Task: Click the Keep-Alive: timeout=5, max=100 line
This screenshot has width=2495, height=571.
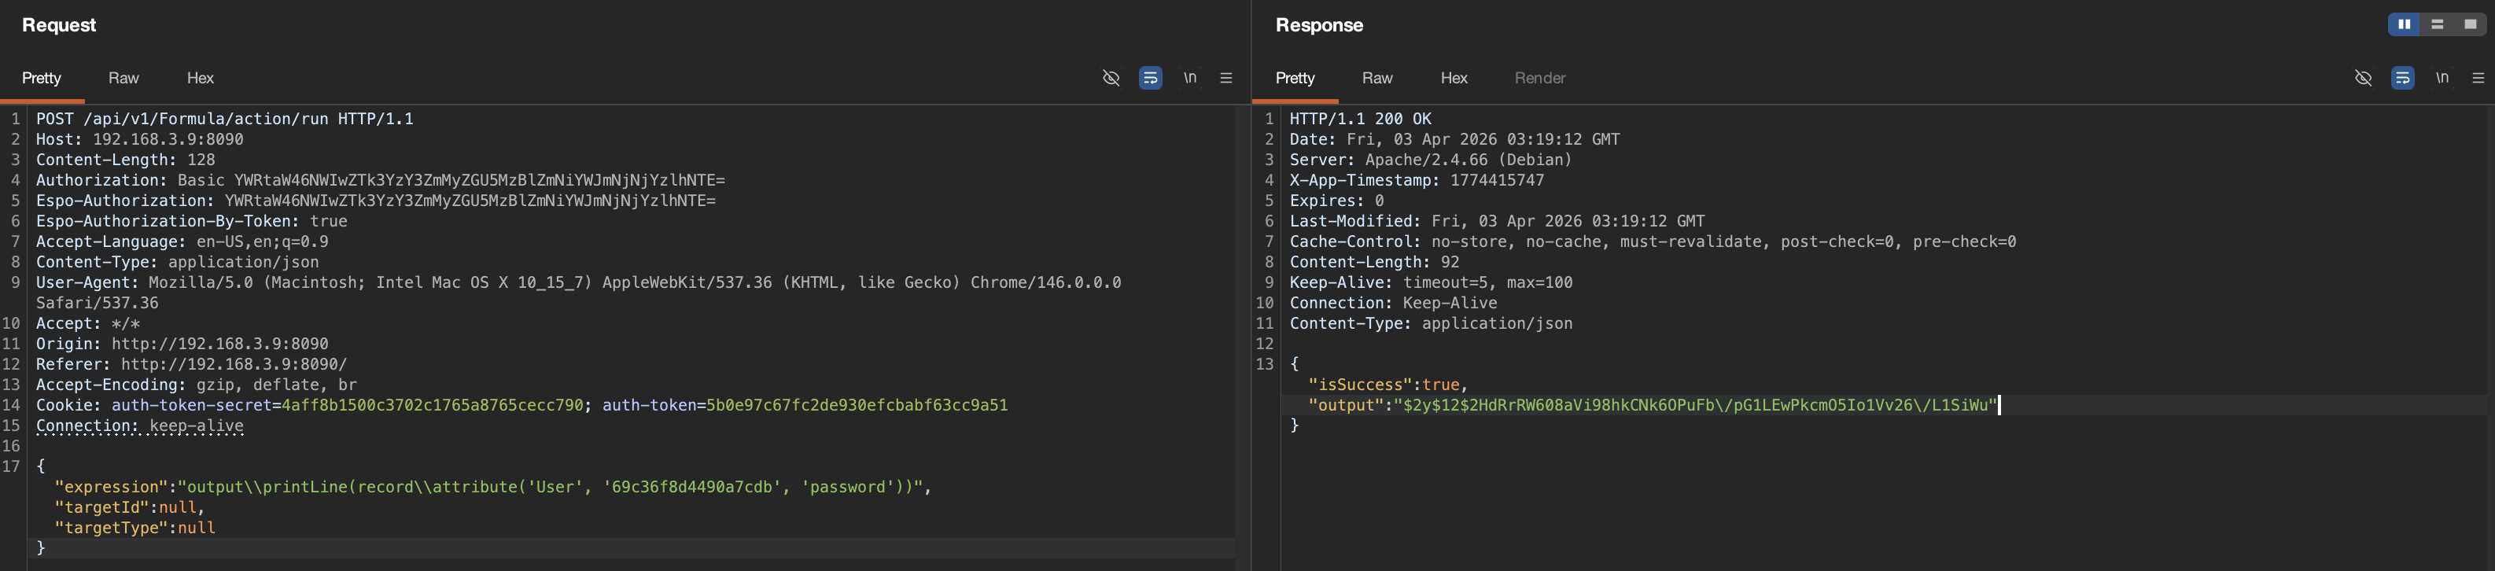Action: coord(1432,282)
